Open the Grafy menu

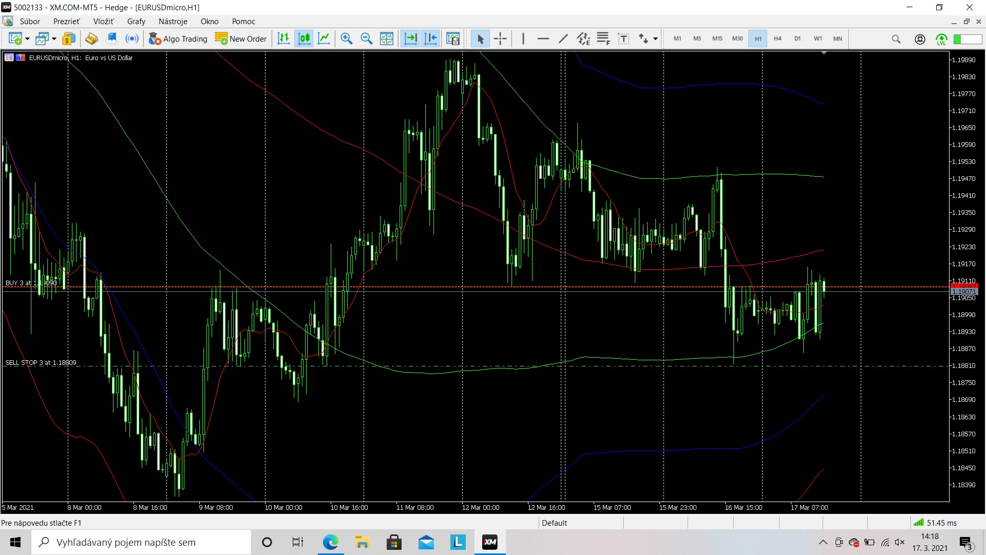(x=136, y=22)
